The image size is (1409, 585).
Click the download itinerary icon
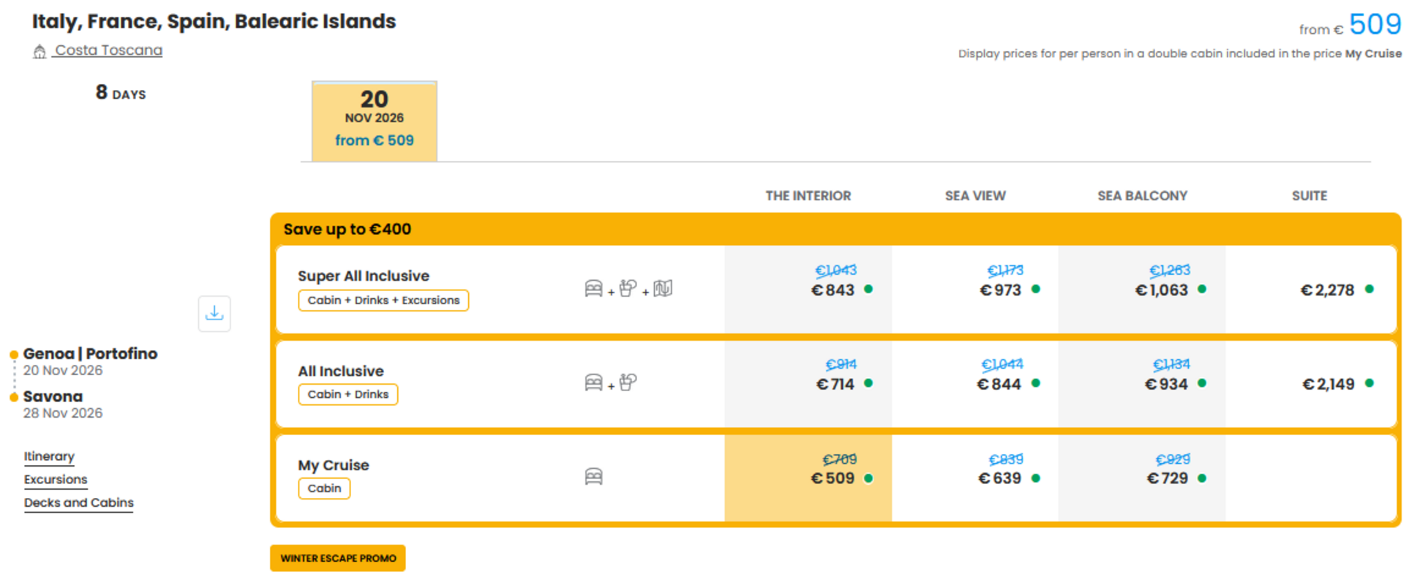[x=214, y=314]
